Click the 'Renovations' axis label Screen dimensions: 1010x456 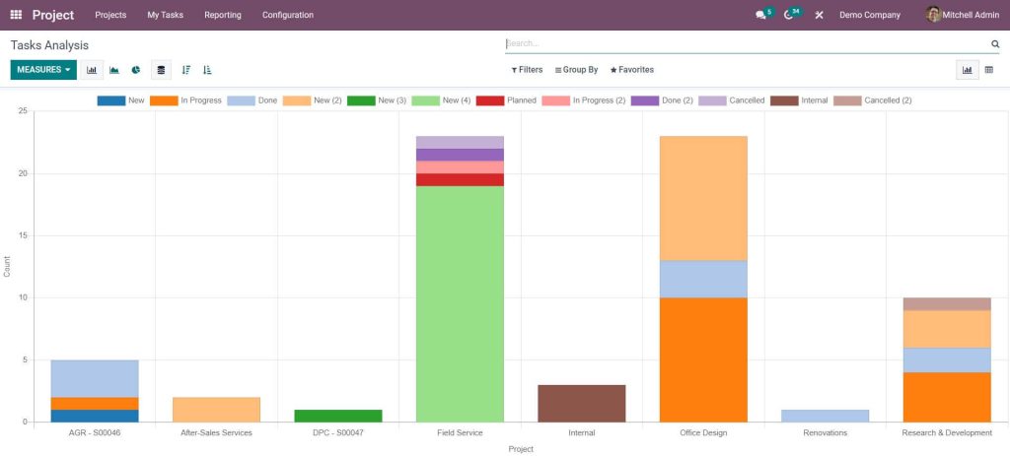coord(826,432)
